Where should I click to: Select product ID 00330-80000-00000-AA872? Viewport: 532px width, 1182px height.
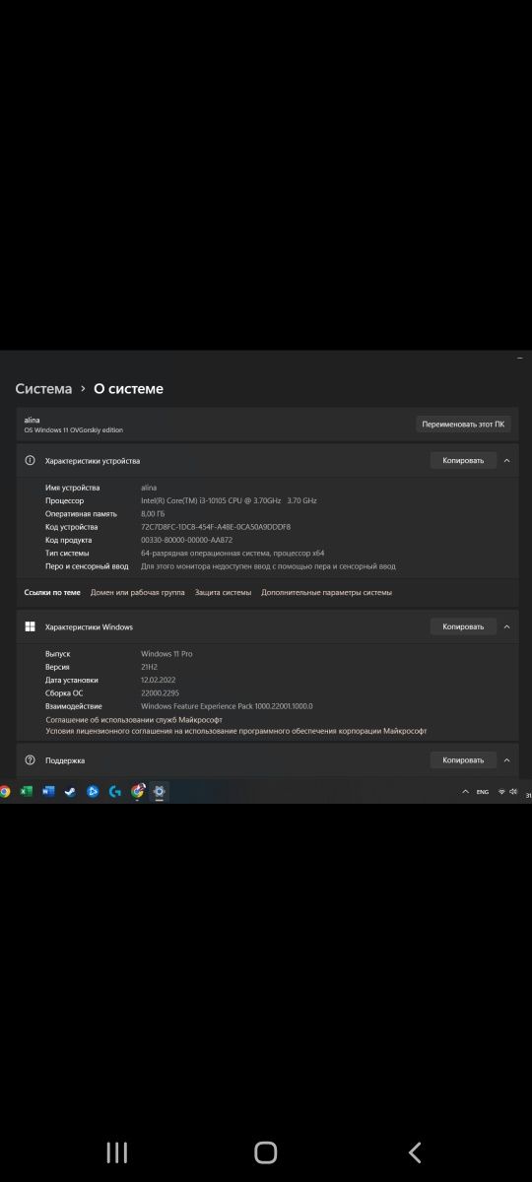pyautogui.click(x=187, y=540)
